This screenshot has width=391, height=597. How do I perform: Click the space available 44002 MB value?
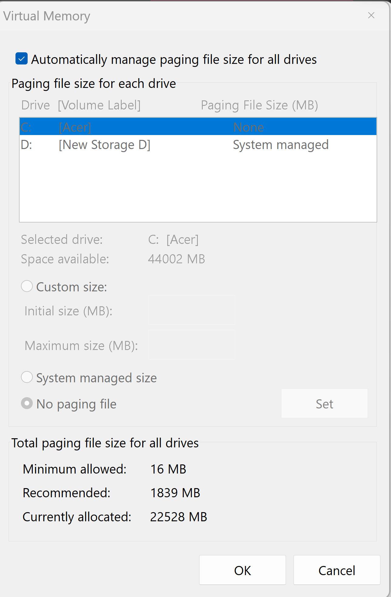176,259
